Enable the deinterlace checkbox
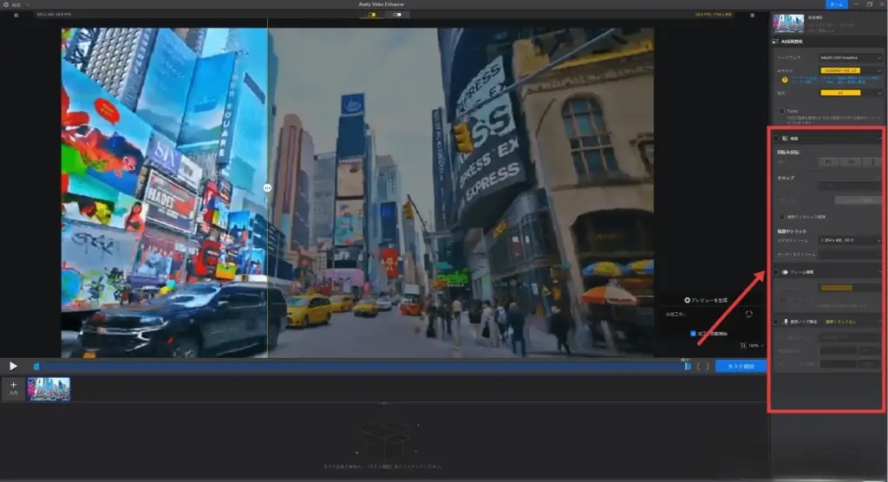 pyautogui.click(x=782, y=217)
